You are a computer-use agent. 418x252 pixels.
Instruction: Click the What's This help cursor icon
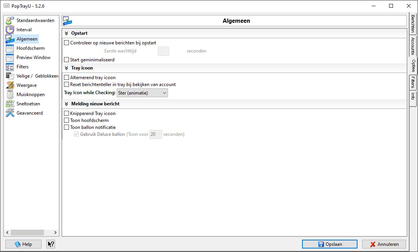[x=50, y=244]
